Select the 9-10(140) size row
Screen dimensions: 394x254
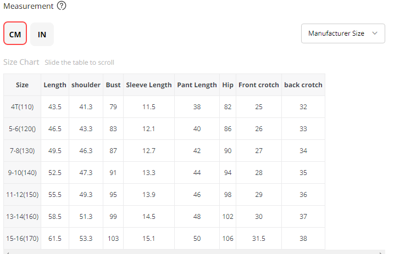[x=23, y=173]
